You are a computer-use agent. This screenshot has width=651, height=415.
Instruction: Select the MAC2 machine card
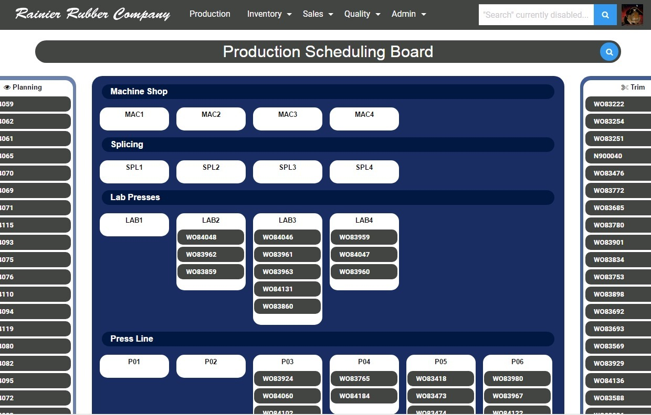click(211, 119)
